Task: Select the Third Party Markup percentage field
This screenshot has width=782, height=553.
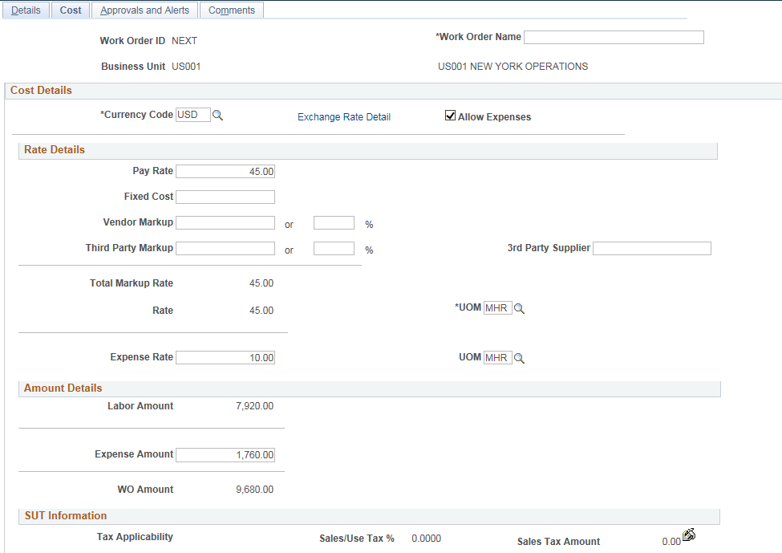Action: coord(334,248)
